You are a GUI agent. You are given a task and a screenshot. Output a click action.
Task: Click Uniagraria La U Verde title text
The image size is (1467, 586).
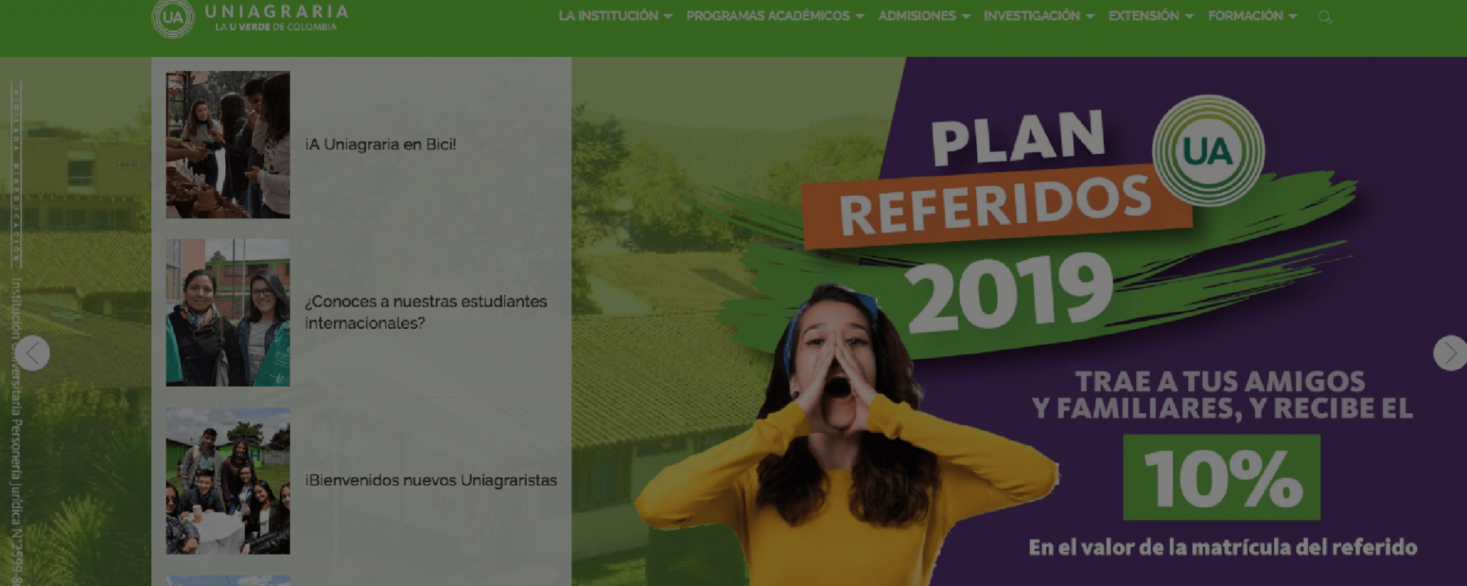(x=277, y=18)
